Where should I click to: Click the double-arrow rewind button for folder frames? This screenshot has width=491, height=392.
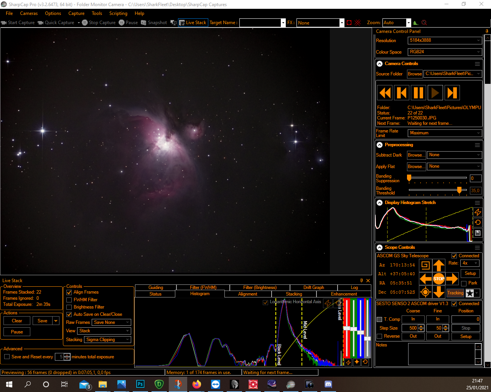[x=385, y=93]
